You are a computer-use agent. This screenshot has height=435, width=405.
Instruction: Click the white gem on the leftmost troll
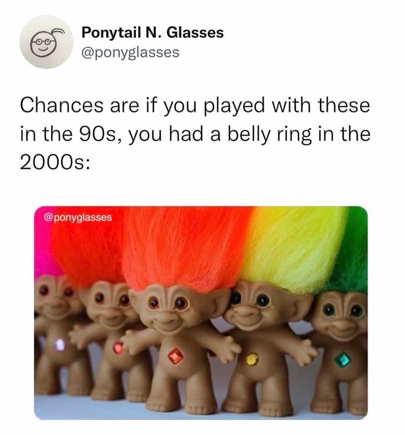click(x=60, y=345)
